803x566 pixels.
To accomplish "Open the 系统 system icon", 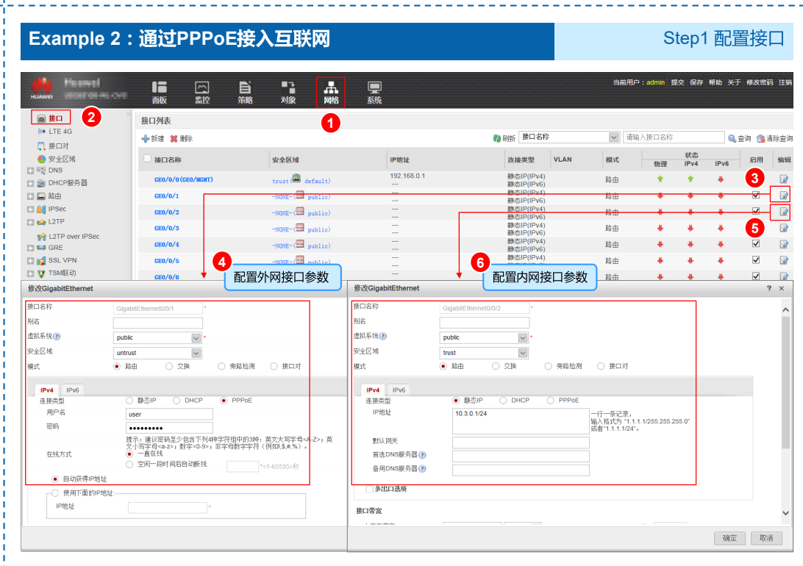I will click(x=374, y=91).
